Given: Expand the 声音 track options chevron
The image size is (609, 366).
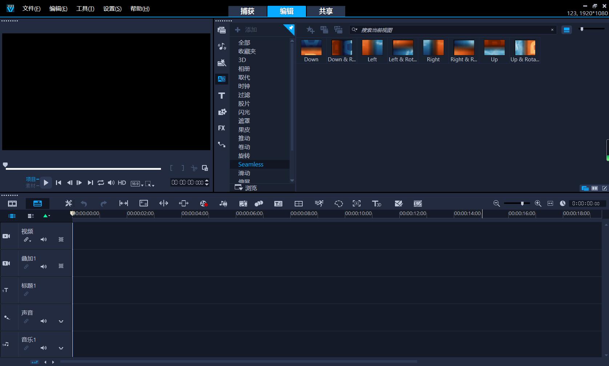Looking at the screenshot, I should (61, 321).
